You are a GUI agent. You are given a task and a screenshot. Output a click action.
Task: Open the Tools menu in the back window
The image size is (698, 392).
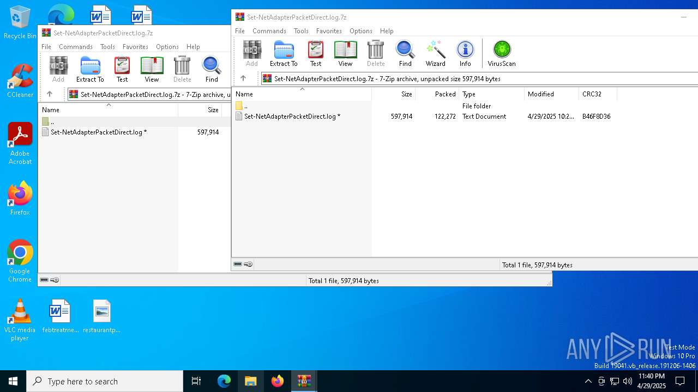(107, 47)
